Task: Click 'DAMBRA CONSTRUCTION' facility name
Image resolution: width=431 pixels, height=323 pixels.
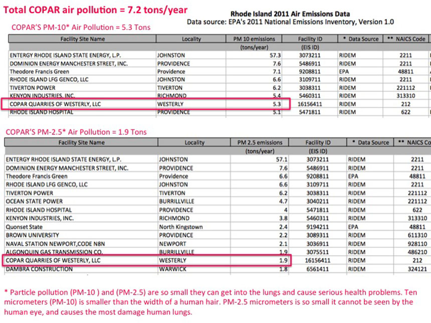Action: click(x=39, y=269)
